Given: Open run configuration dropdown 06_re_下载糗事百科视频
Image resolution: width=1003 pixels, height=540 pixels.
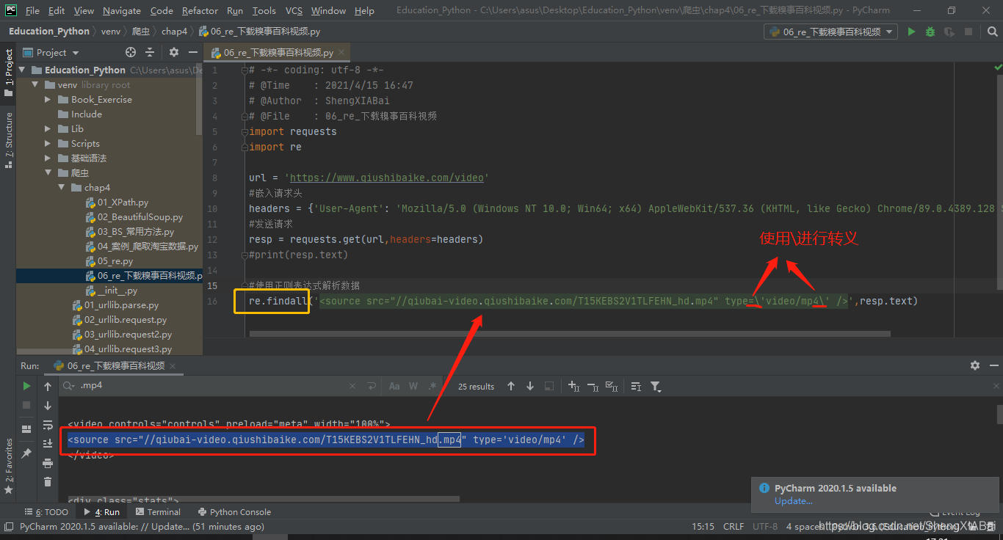Looking at the screenshot, I should (830, 32).
